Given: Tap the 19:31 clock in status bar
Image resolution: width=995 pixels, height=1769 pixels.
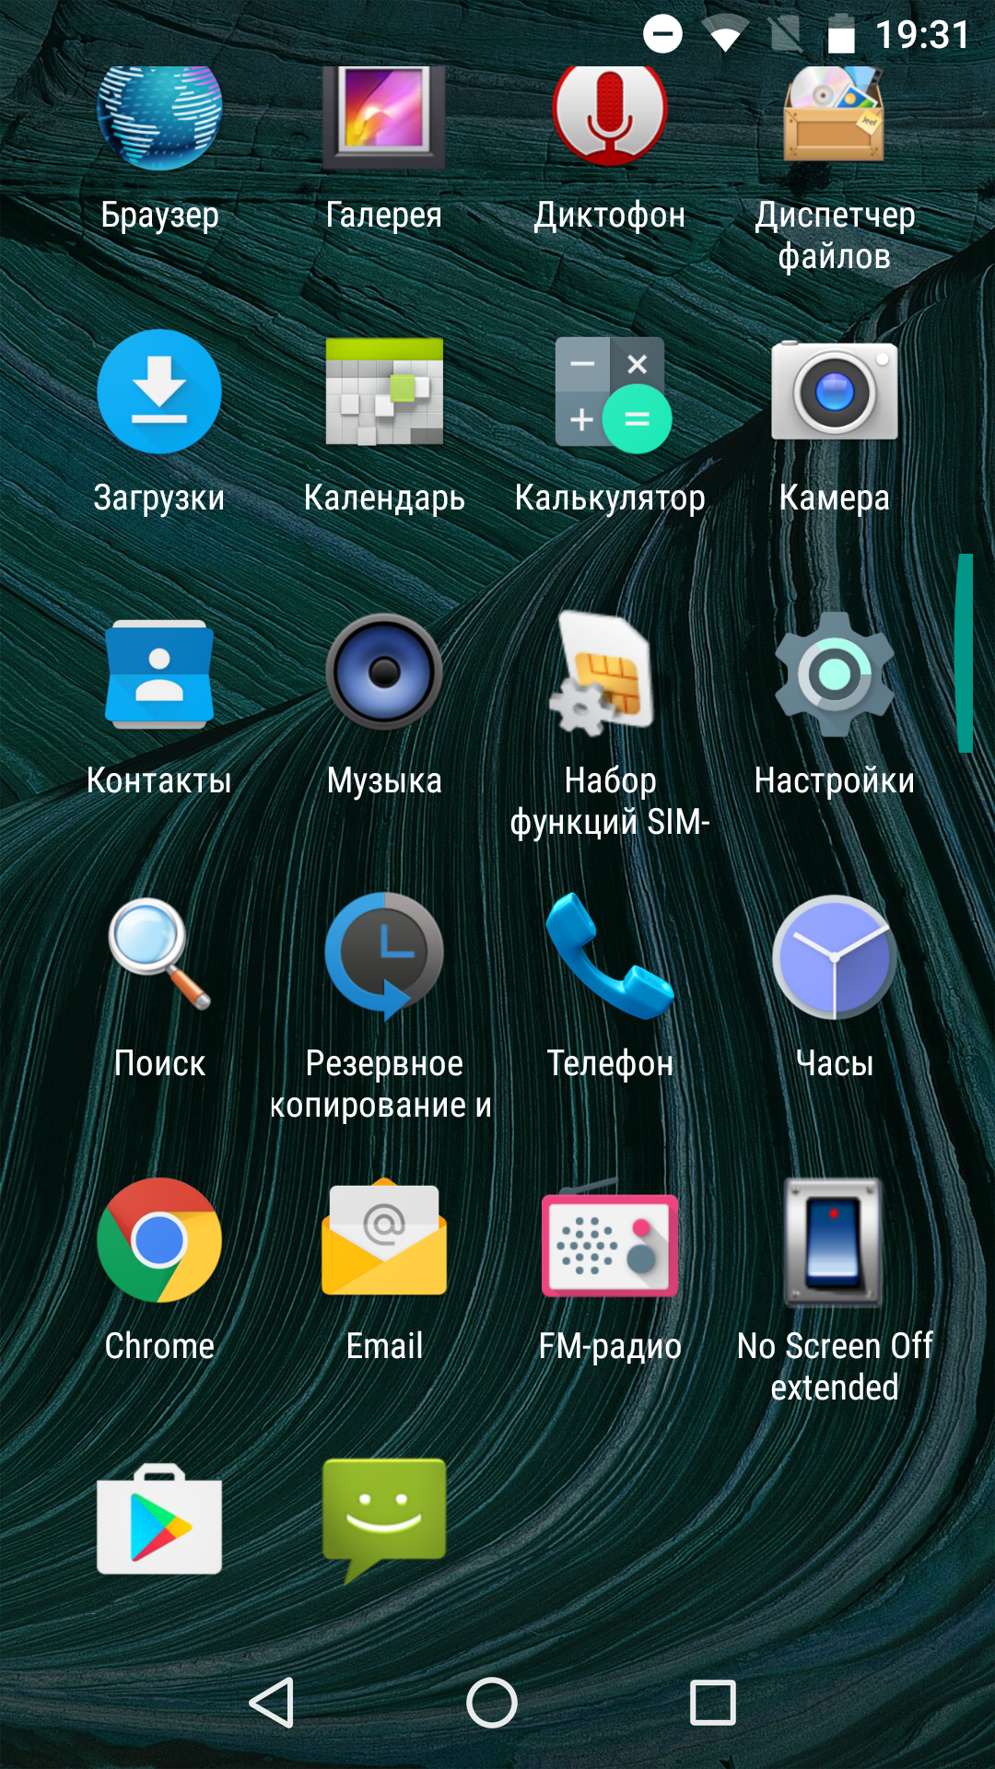Looking at the screenshot, I should click(922, 35).
